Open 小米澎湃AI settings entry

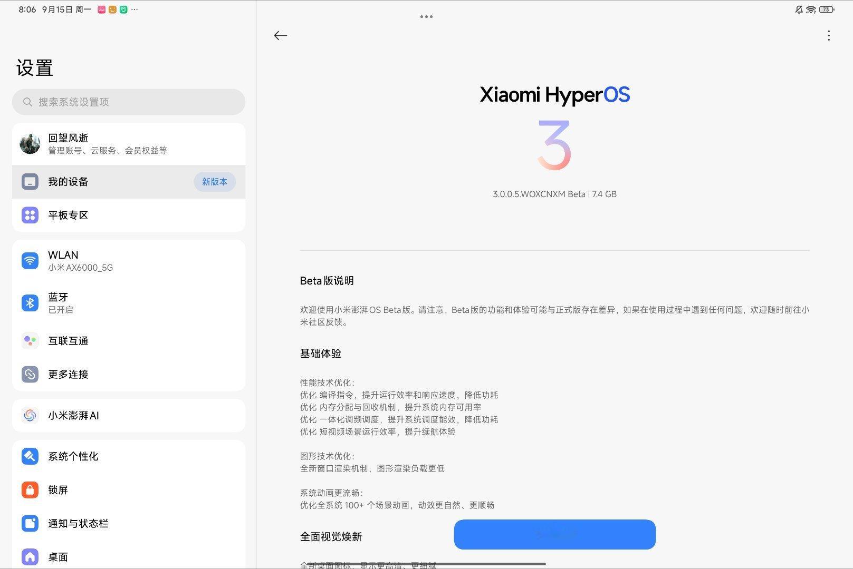(x=129, y=415)
